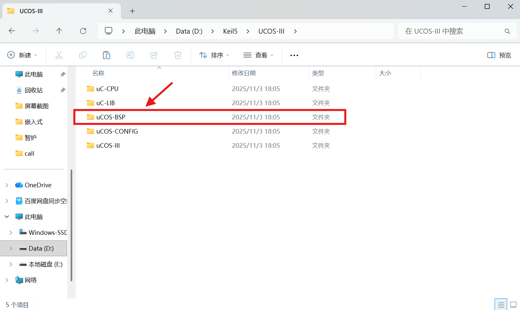
Task: Click the uCOS-III folder icon in file list
Action: tap(90, 145)
